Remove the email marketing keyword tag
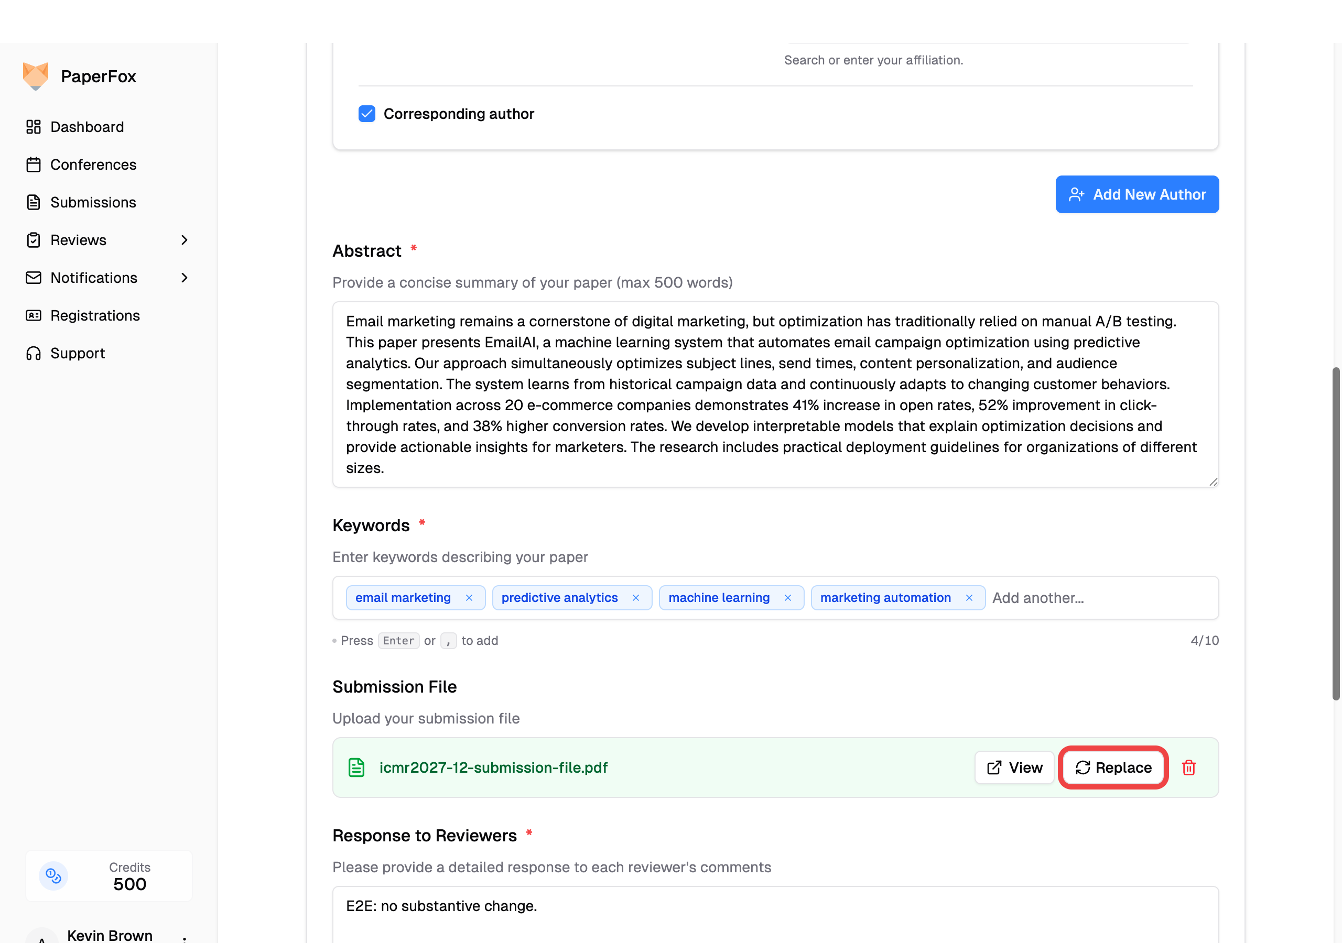This screenshot has height=943, width=1342. point(469,598)
